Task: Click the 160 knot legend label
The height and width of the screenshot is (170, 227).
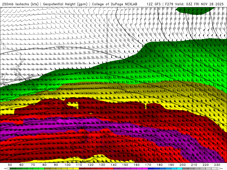Action: pyautogui.click(x=136, y=165)
